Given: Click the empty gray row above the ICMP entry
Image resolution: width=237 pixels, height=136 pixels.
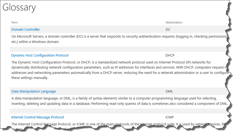Looking at the screenshot, I should click(x=119, y=111).
